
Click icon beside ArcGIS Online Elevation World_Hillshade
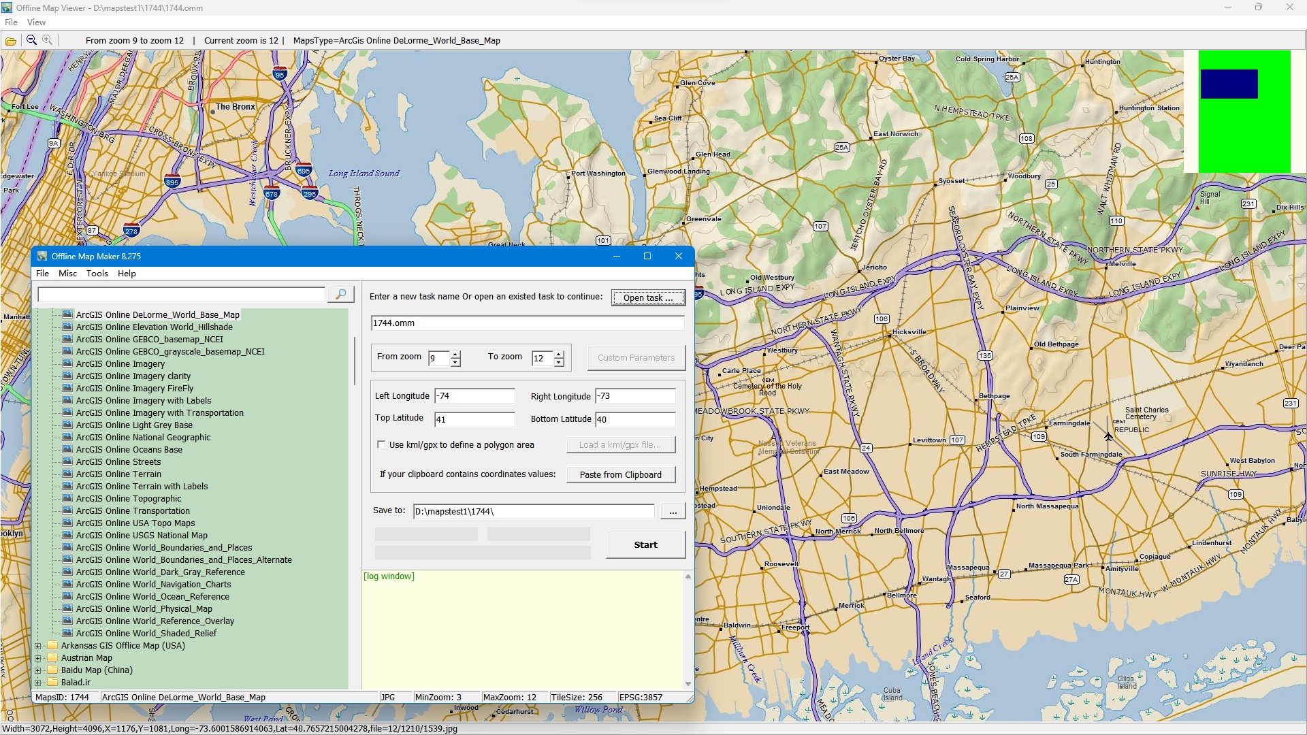tap(67, 327)
